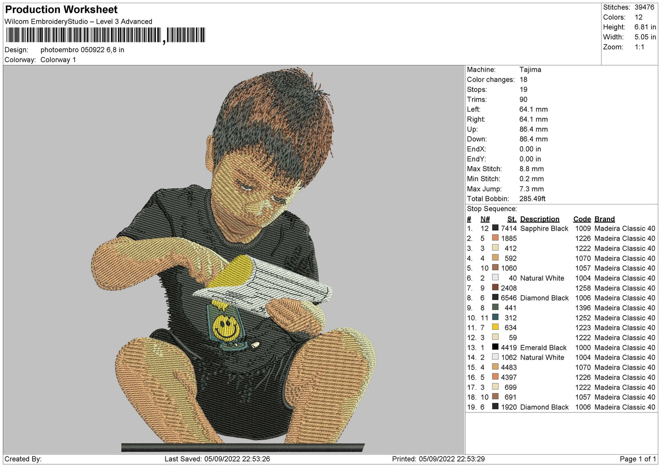
Task: Click the N# column header
Action: (485, 219)
